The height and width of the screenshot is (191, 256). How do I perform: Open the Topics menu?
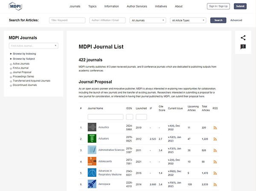coord(92,6)
